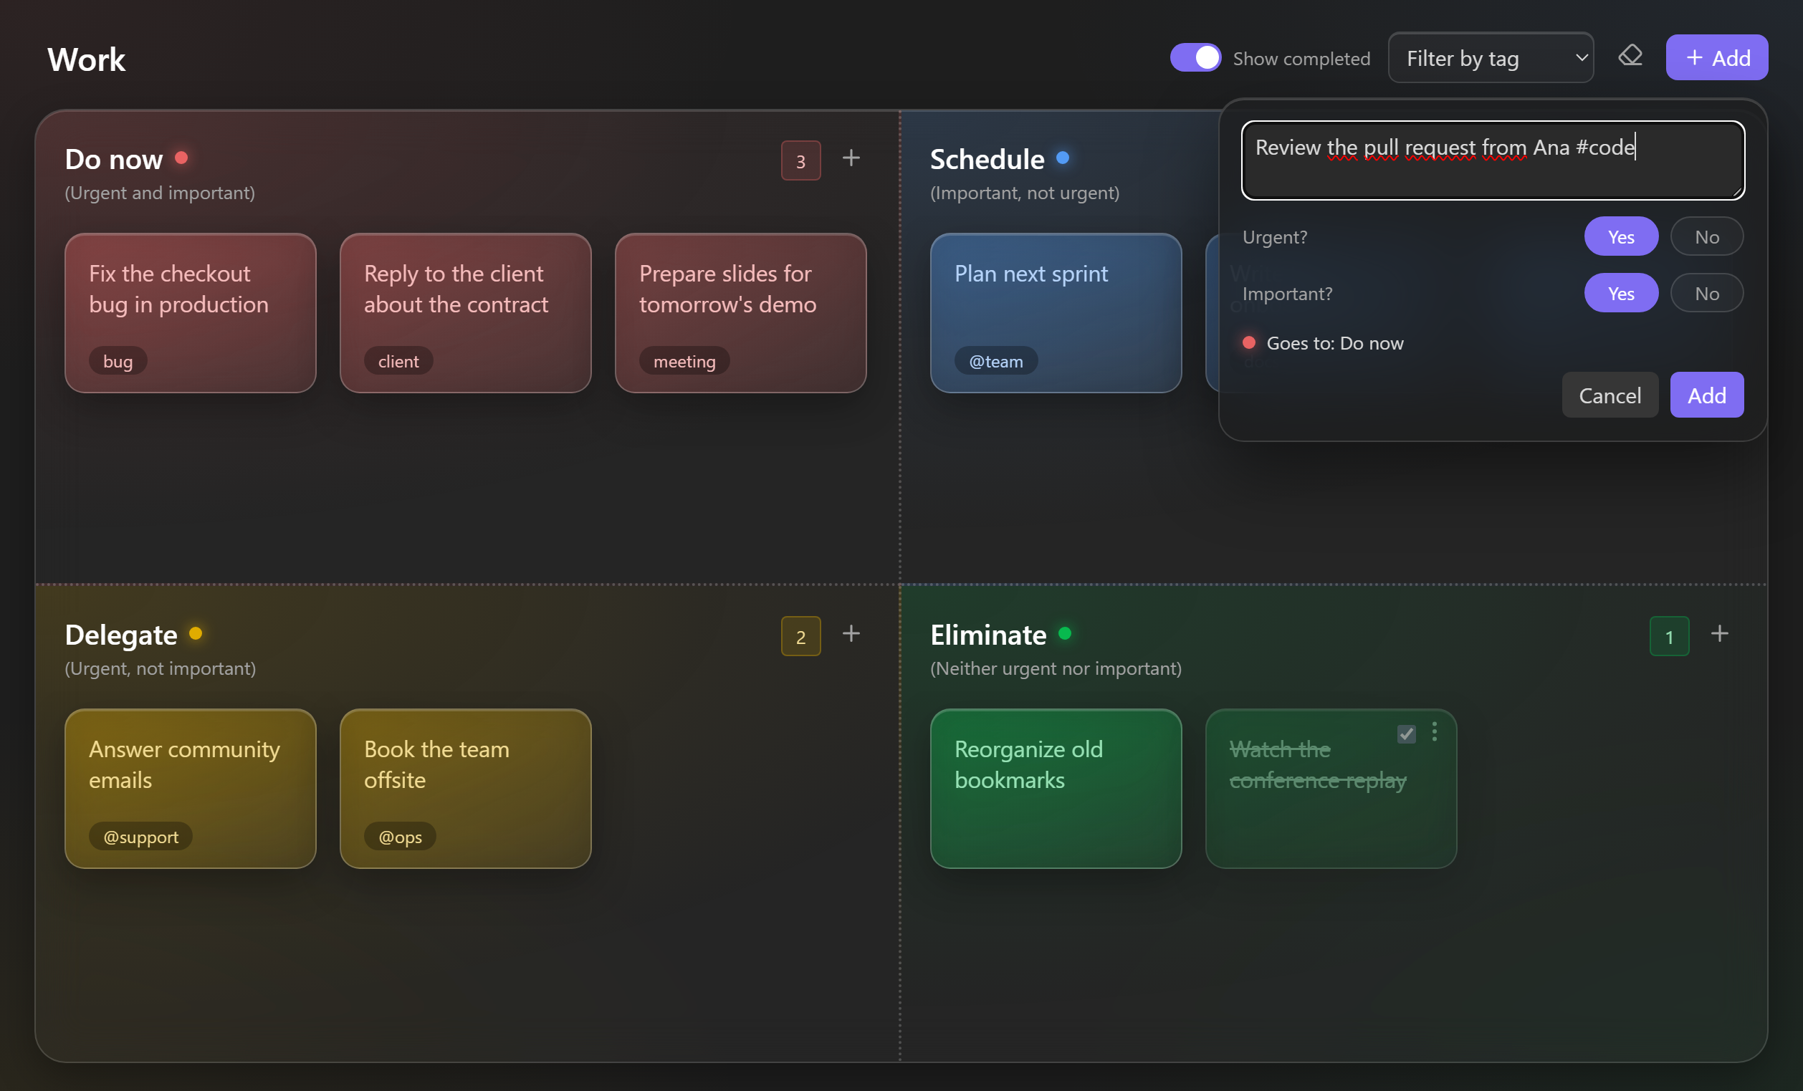Click the Goes to: Do now label
The width and height of the screenshot is (1803, 1091).
click(1334, 343)
